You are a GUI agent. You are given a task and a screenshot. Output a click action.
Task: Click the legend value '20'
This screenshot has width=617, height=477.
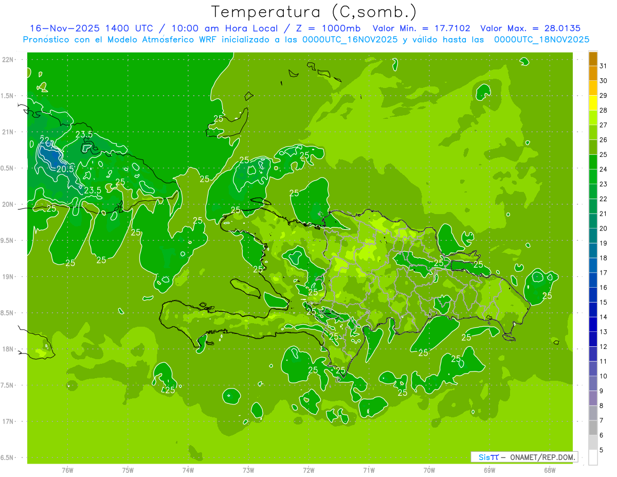[604, 228]
